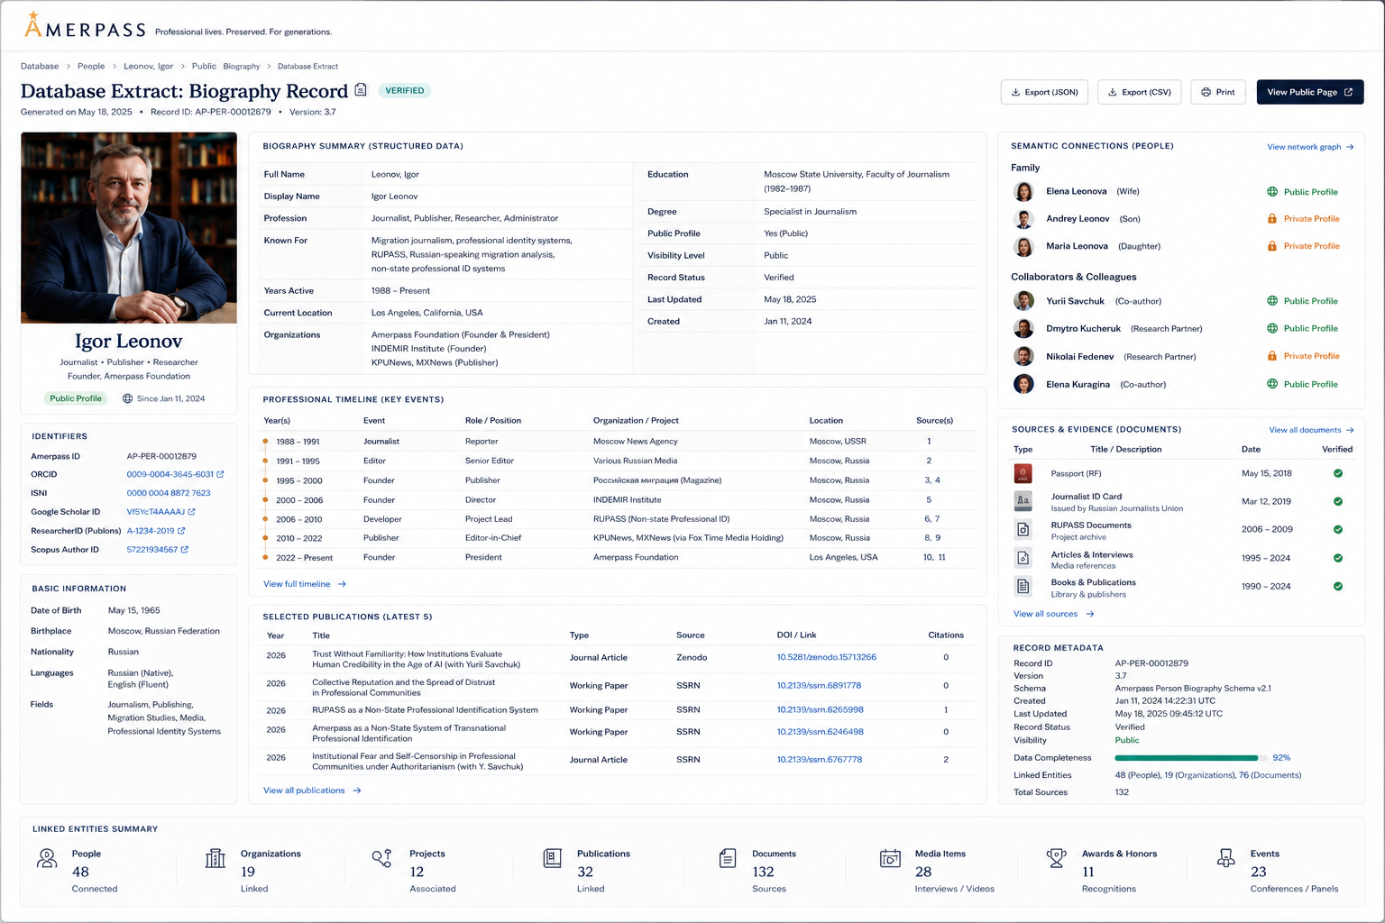
Task: Open DOI link 10.5281/zenodo.15713266
Action: [827, 657]
